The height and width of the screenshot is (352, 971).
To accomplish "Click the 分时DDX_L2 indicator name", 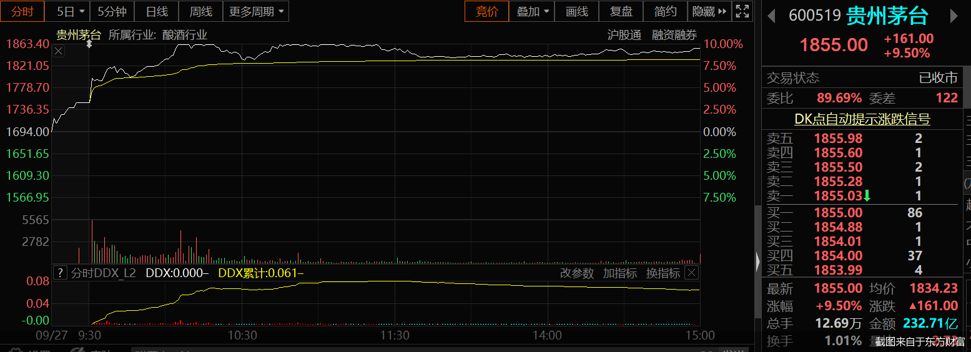I will (103, 273).
